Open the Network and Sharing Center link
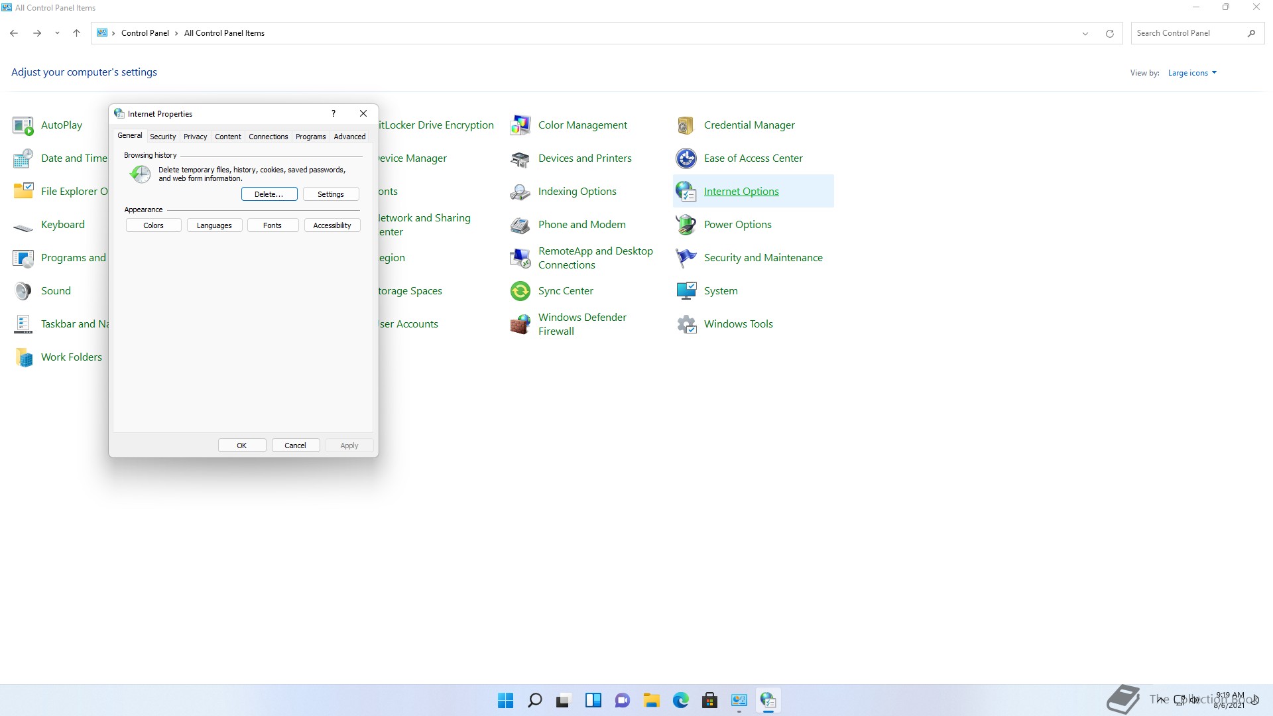Image resolution: width=1273 pixels, height=716 pixels. tap(424, 225)
